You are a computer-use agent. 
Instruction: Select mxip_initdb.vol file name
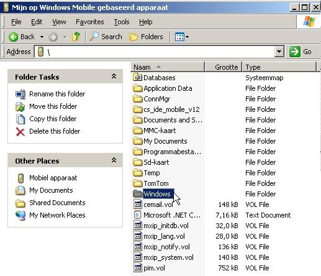pos(166,226)
